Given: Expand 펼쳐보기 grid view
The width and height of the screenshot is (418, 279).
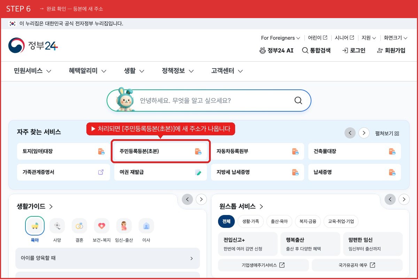Looking at the screenshot, I should coord(387,133).
